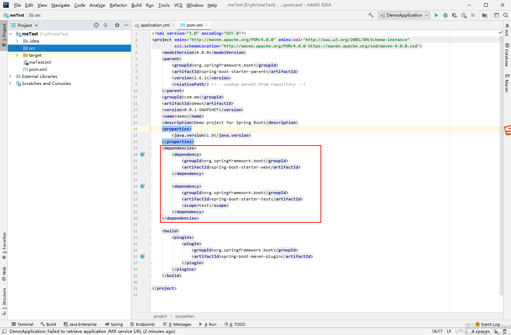Run DemoApplication with green play icon
The image size is (511, 335).
point(436,15)
